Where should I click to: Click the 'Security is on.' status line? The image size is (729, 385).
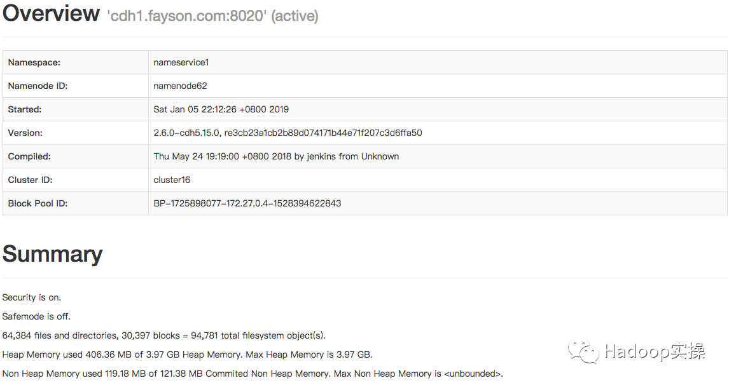pyautogui.click(x=32, y=297)
